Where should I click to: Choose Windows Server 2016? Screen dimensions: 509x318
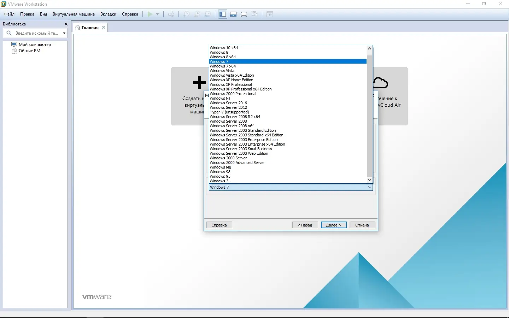coord(288,103)
